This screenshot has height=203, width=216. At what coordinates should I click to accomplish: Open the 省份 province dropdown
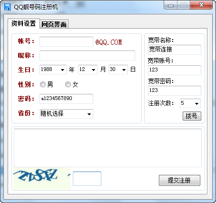(66, 114)
